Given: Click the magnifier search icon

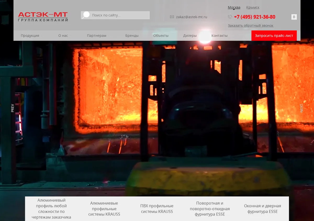Looking at the screenshot, I should 86,15.
